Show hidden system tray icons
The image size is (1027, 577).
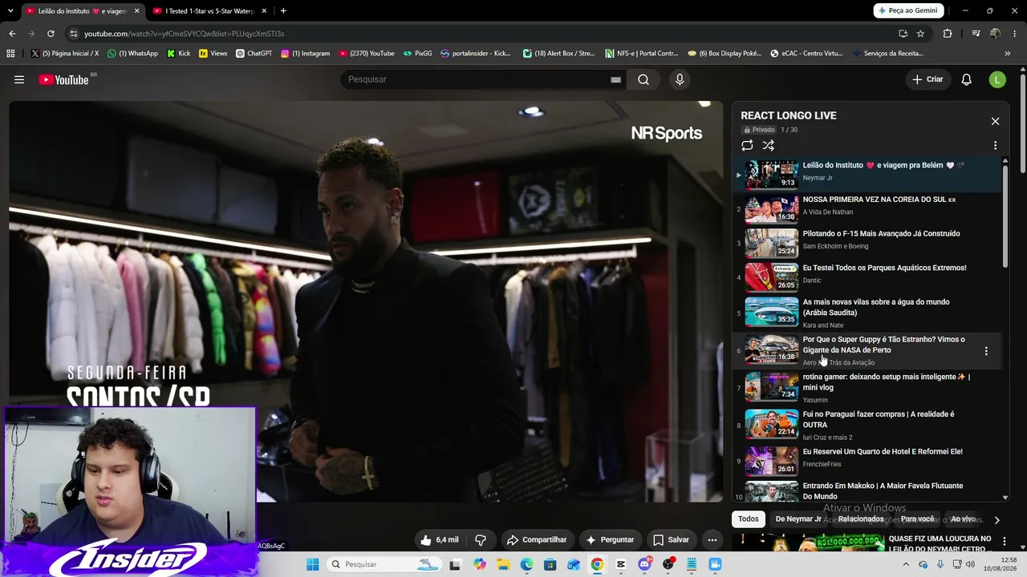point(907,564)
